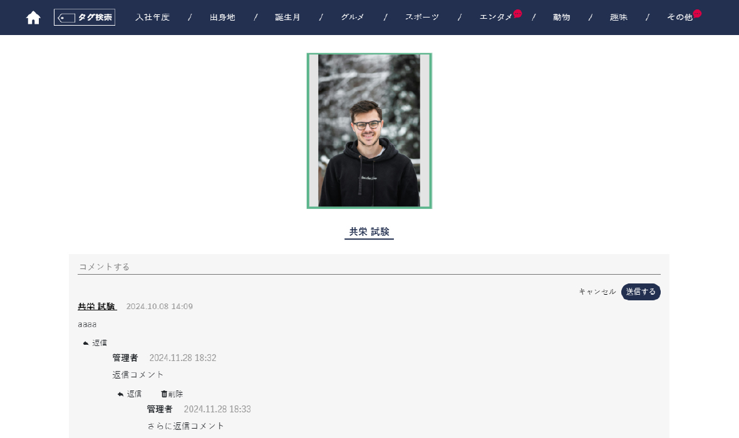Select the 動物 category

click(x=561, y=18)
